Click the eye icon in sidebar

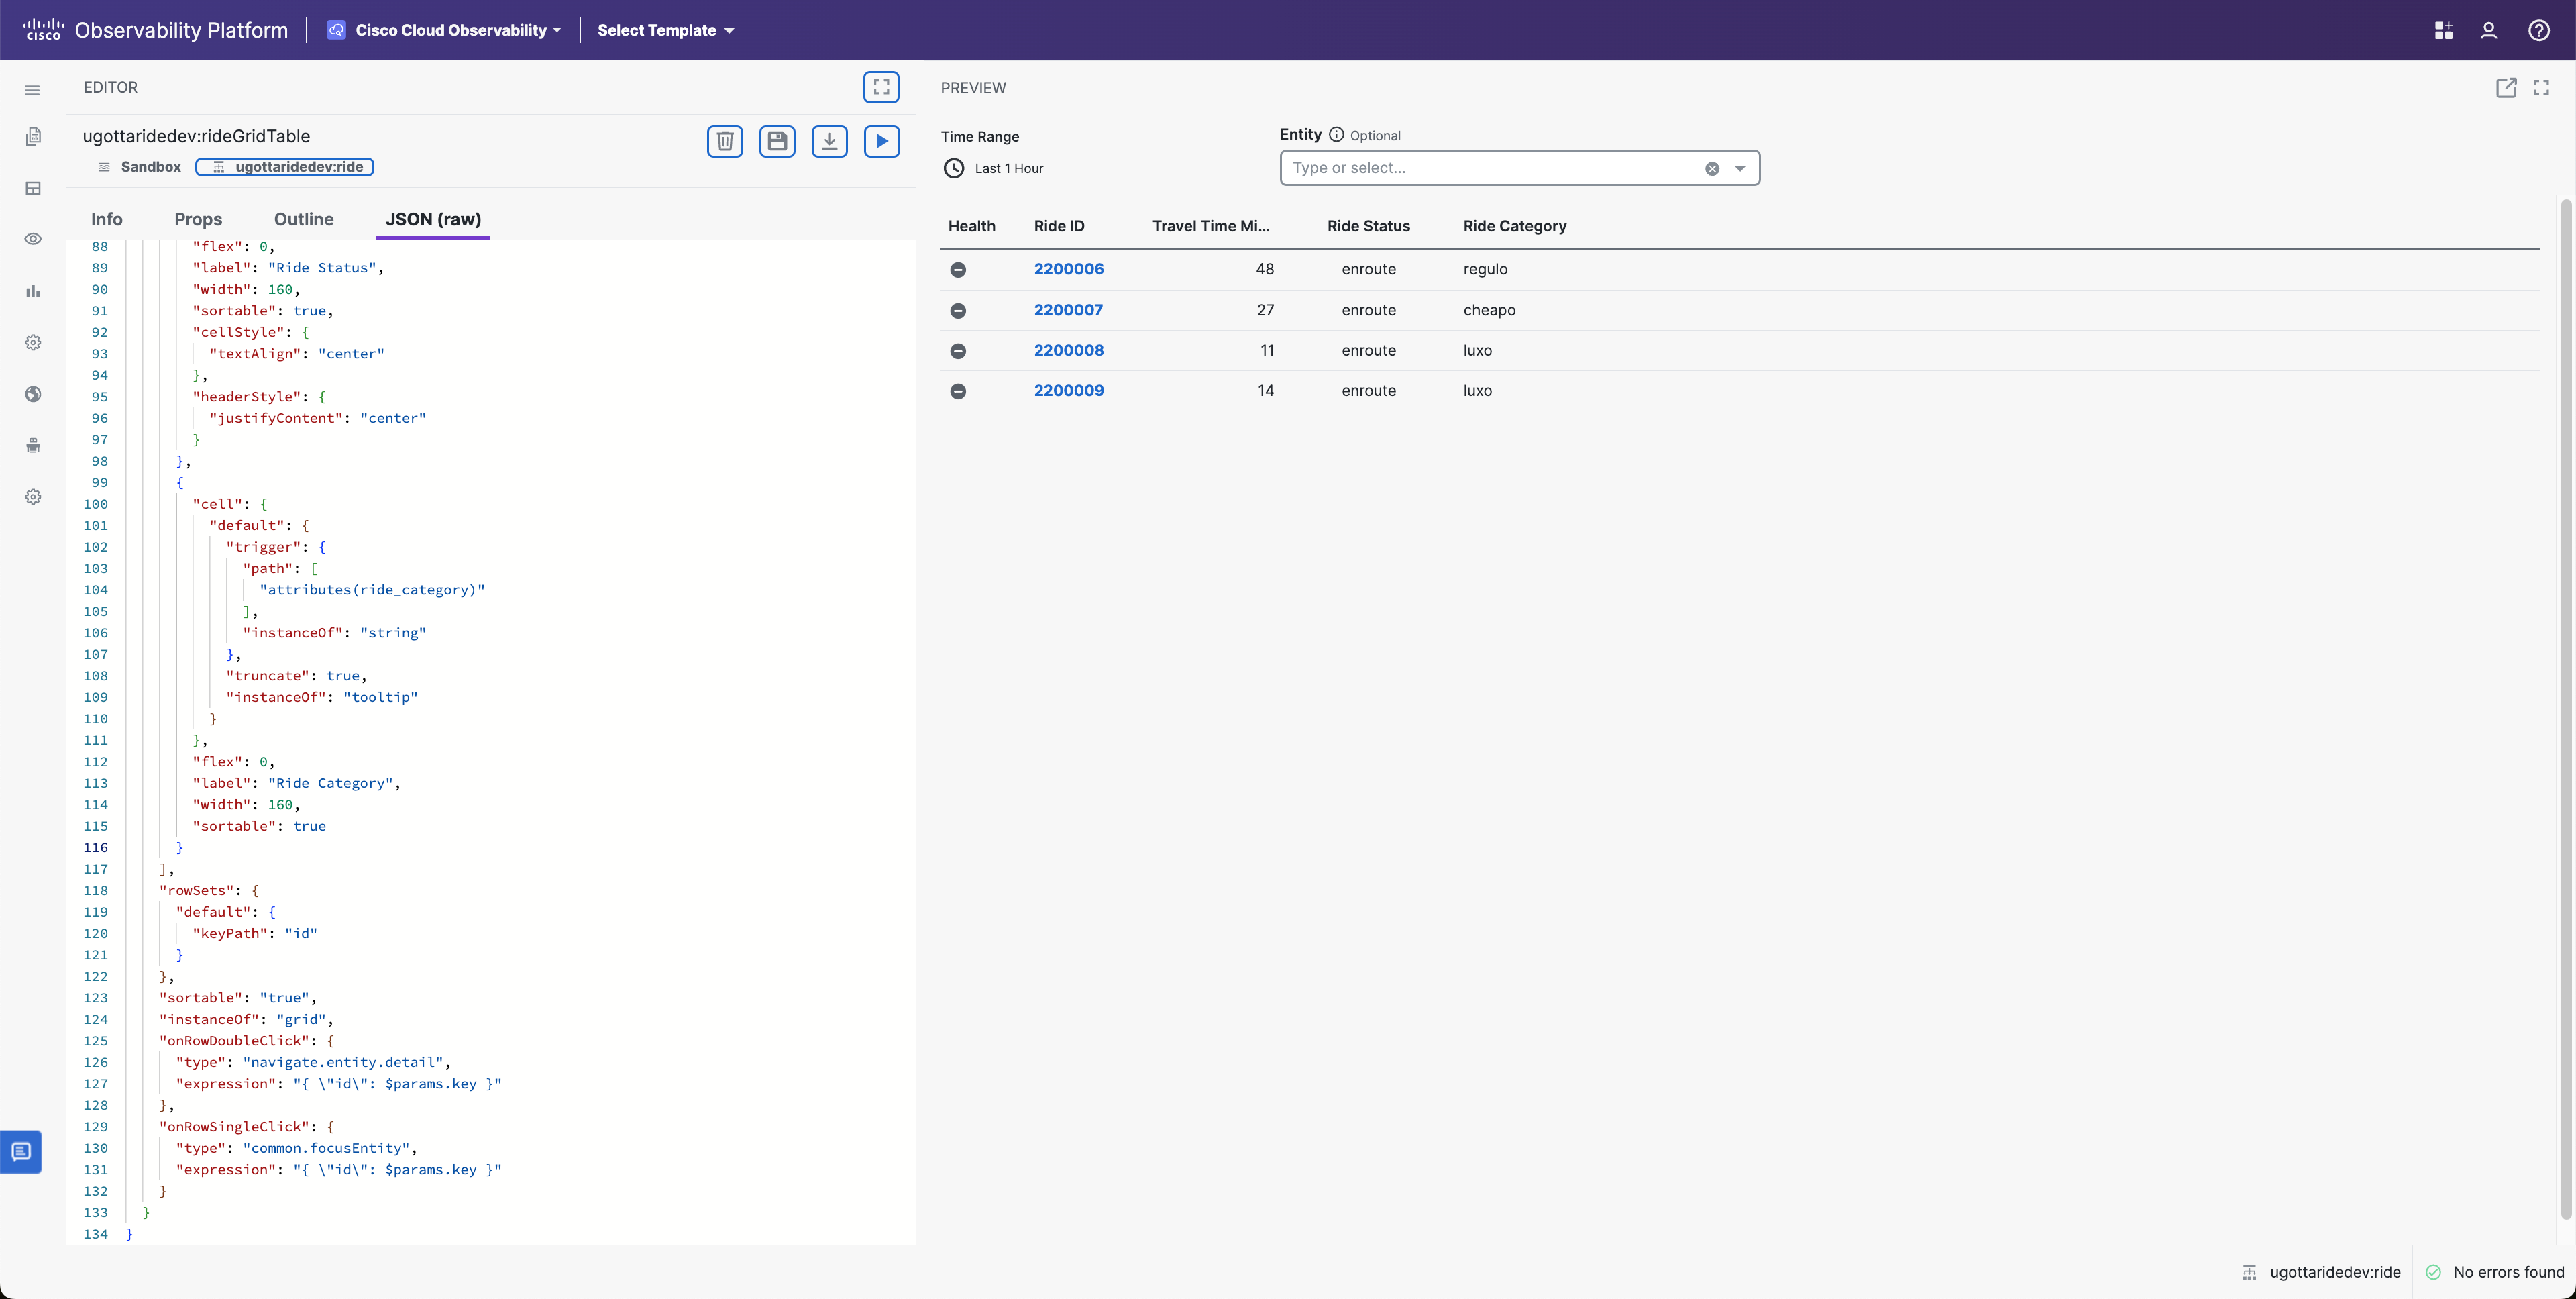click(33, 239)
